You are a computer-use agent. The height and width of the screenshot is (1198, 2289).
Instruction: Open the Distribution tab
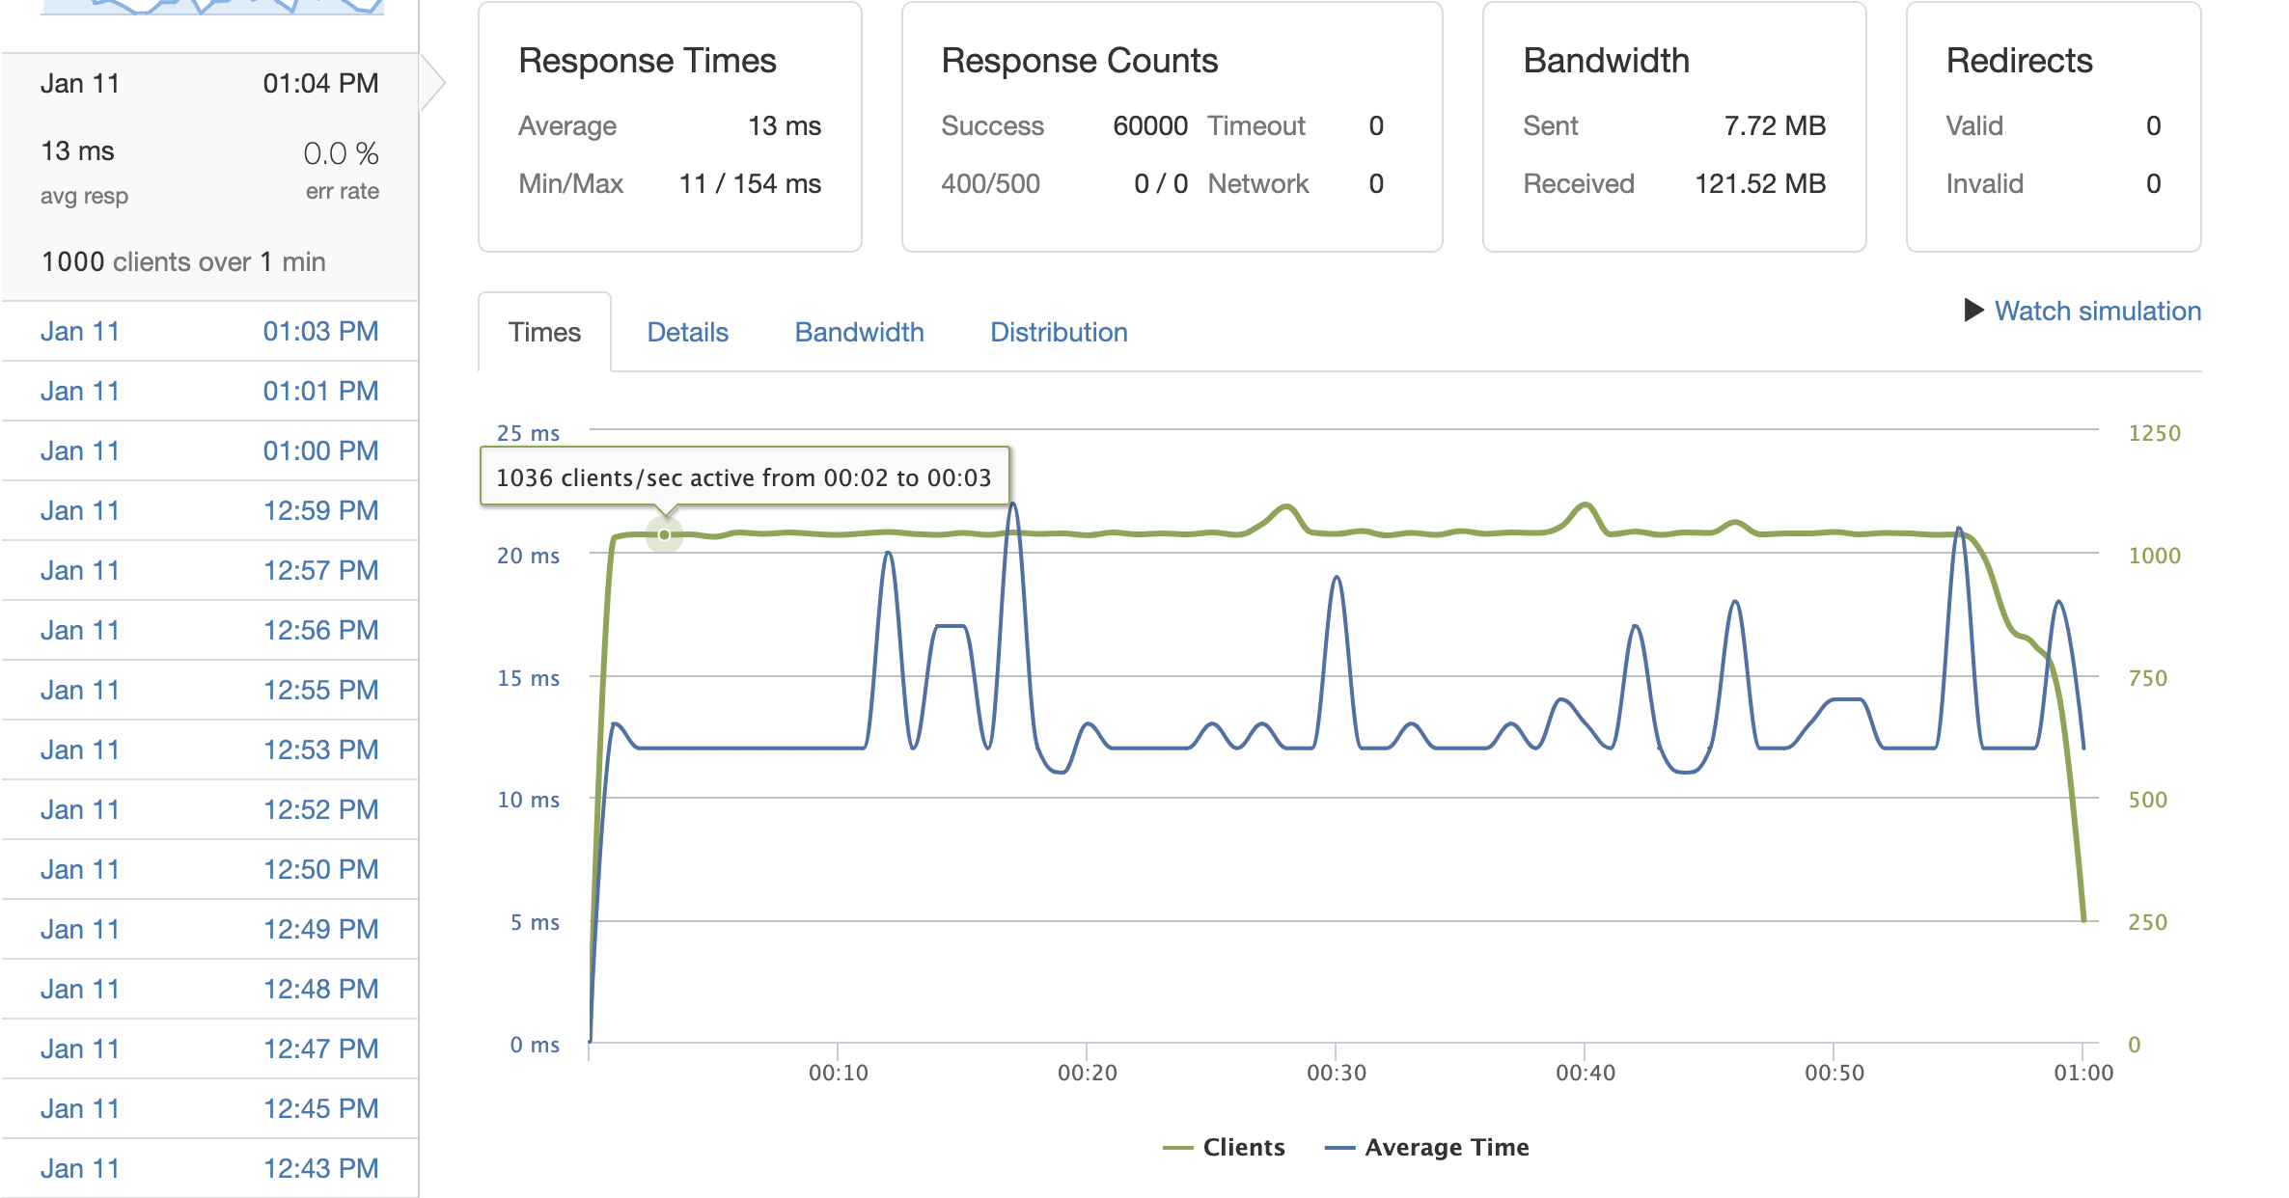pos(1059,333)
